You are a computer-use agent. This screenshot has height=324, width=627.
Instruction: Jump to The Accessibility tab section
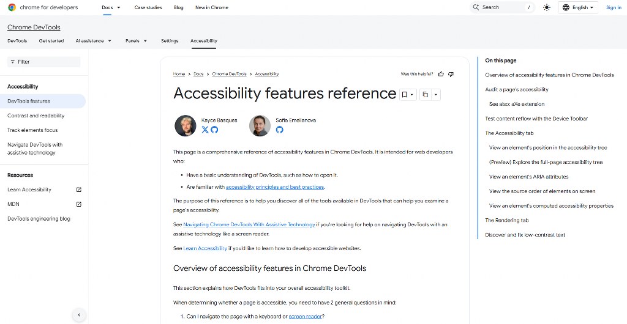[x=509, y=133]
